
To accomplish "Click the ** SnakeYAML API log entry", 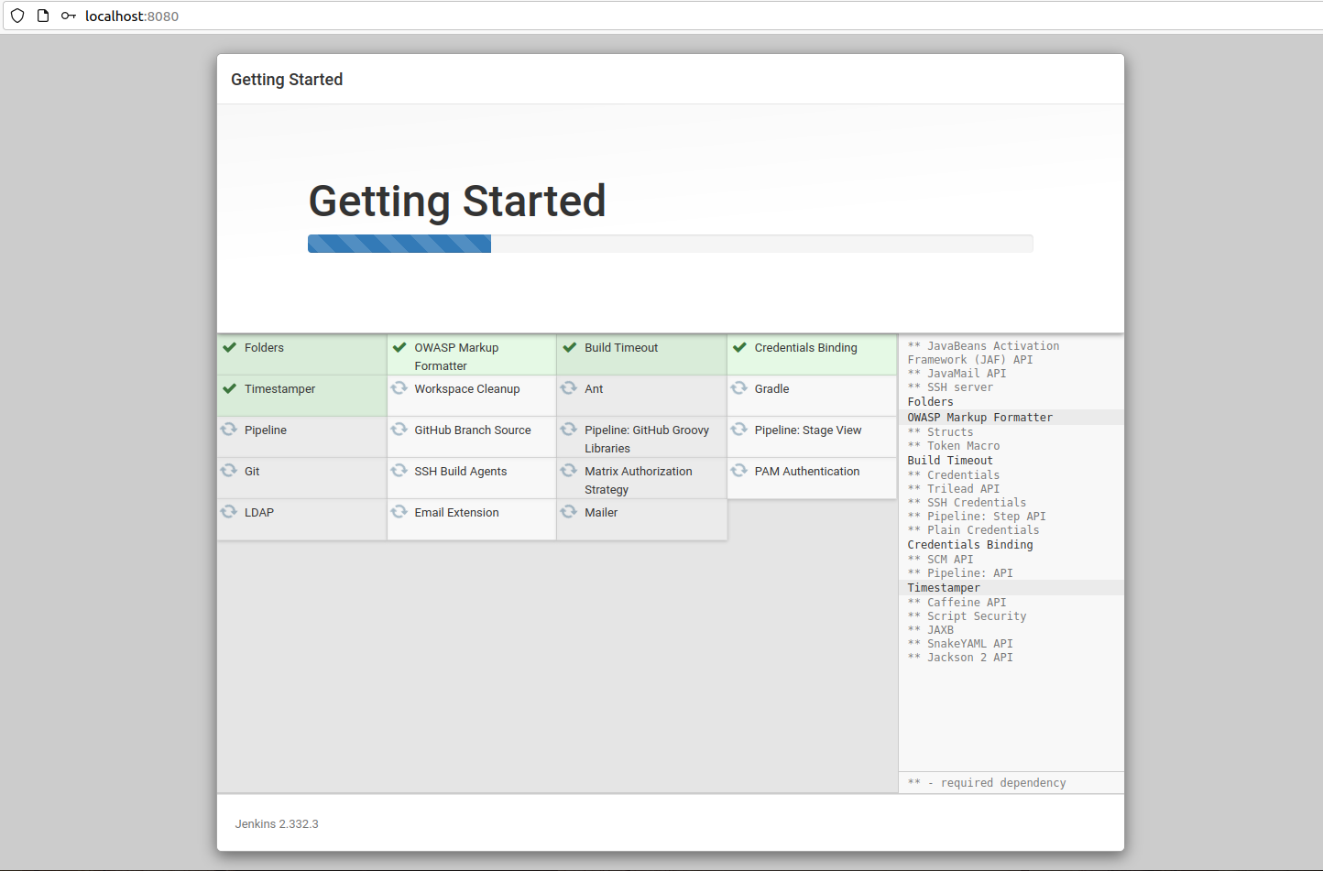I will point(960,644).
